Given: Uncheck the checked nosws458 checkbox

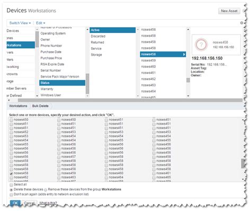Looking at the screenshot, I should pos(11,173).
